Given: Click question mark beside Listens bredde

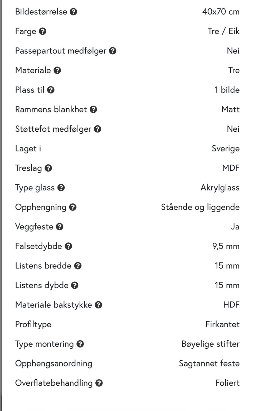Looking at the screenshot, I should (x=78, y=266).
